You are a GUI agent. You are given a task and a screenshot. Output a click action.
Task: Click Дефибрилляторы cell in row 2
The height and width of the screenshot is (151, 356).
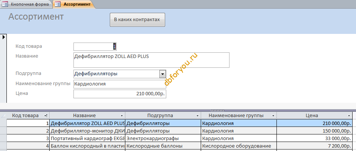(163, 131)
